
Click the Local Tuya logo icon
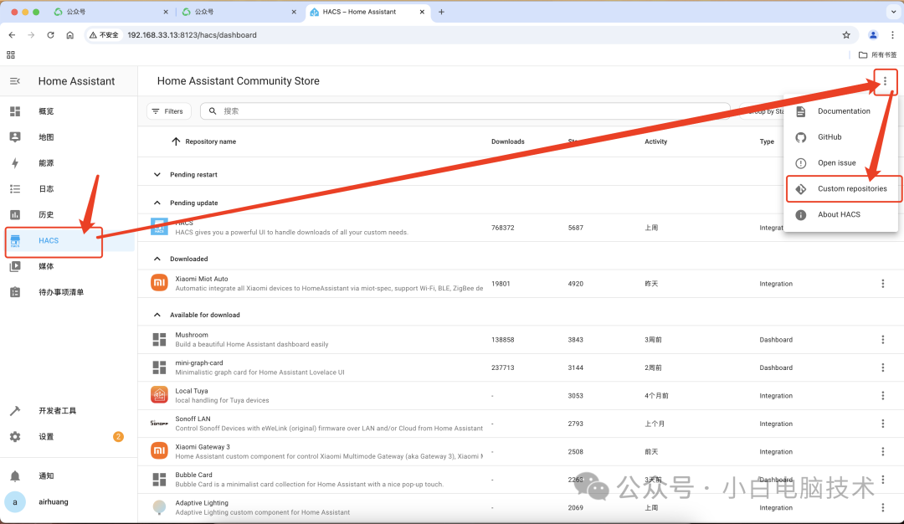159,395
